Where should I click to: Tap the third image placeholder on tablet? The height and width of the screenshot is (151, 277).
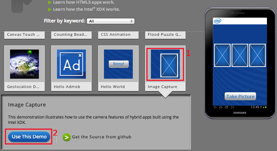258,55
